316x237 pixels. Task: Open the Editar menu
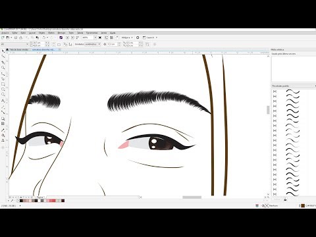14,33
